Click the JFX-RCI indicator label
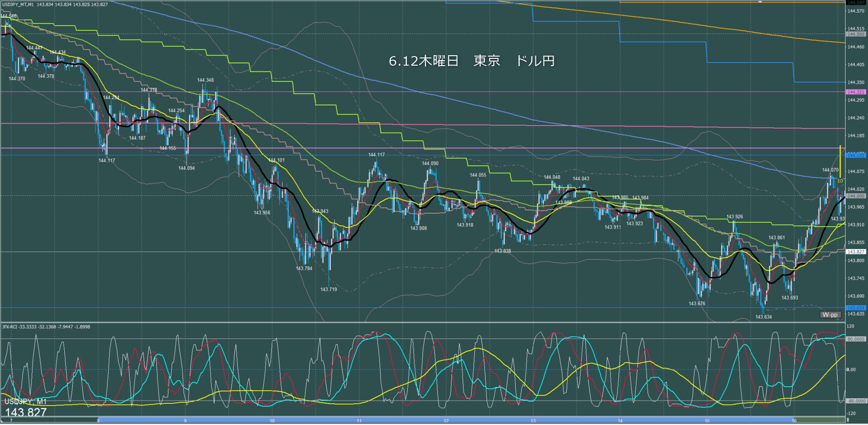The height and width of the screenshot is (425, 868). (x=46, y=327)
